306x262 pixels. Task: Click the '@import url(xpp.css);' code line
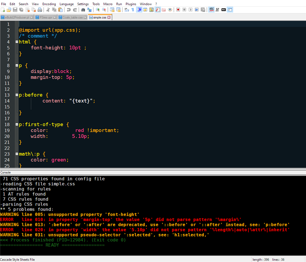pos(50,30)
